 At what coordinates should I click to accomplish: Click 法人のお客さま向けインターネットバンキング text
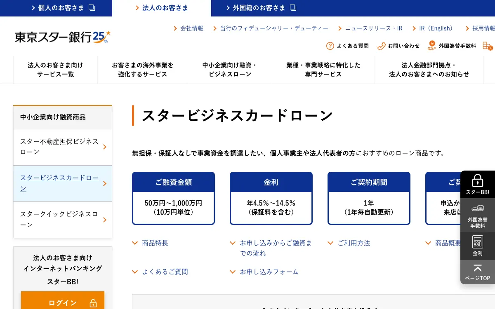tap(63, 263)
